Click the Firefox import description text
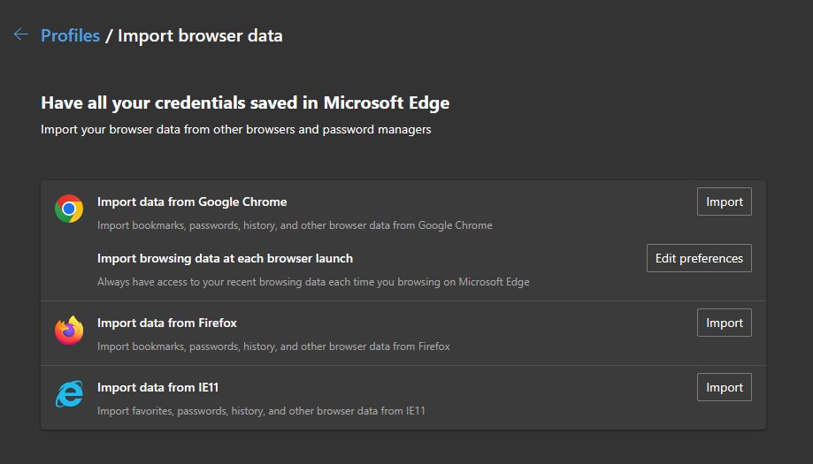Screen dimensions: 813x464 click(x=273, y=346)
